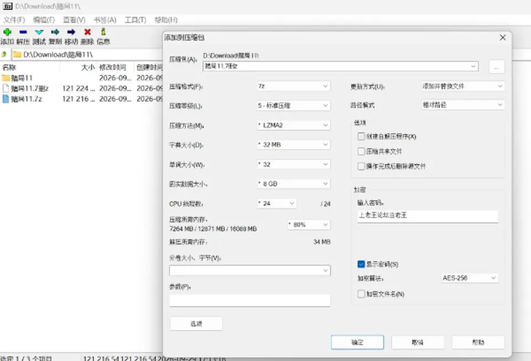Click the 帮助 (Help) button in the dialog
The width and height of the screenshot is (531, 361).
pos(478,342)
